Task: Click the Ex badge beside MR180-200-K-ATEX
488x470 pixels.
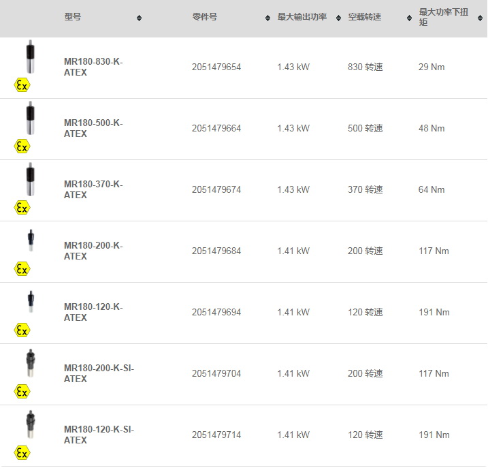Action: (x=22, y=269)
